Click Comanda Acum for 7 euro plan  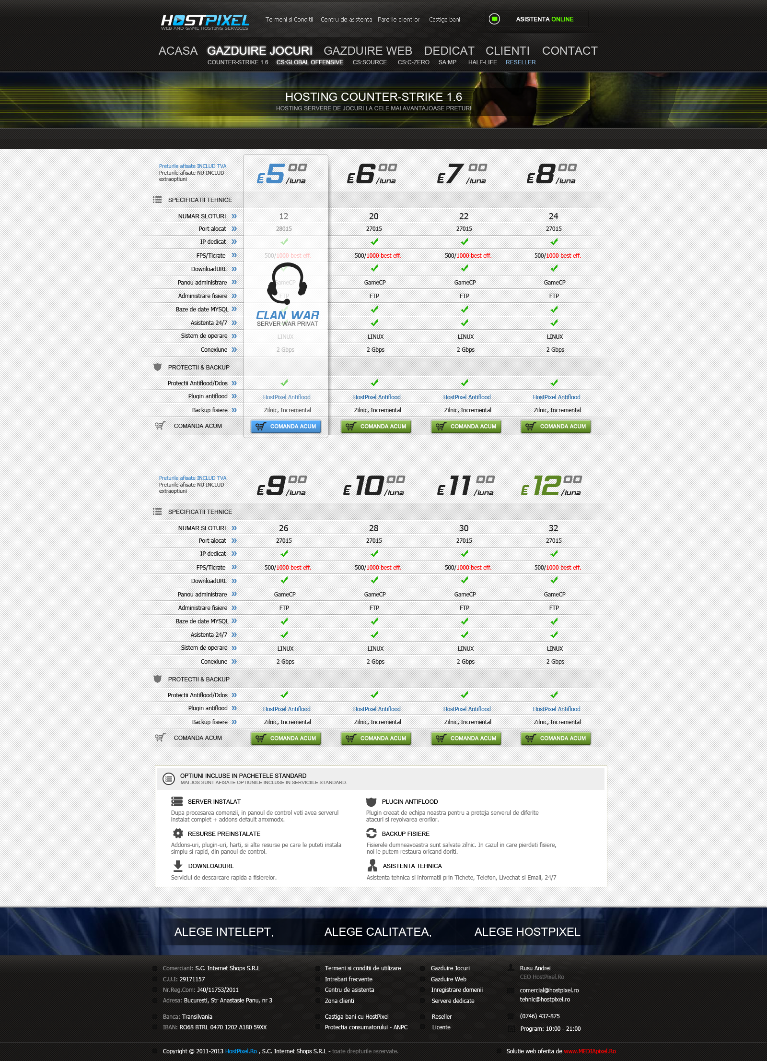click(x=466, y=426)
